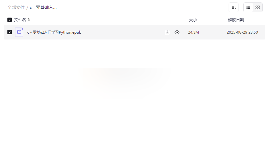Viewport: 270px width, 166px height.
Task: Go back to 全部文件 in breadcrumb
Action: (x=16, y=8)
